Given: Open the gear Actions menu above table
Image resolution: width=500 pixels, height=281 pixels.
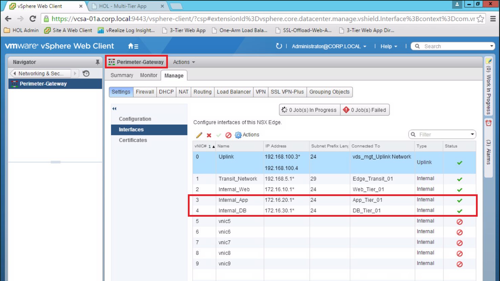Looking at the screenshot, I should click(247, 135).
